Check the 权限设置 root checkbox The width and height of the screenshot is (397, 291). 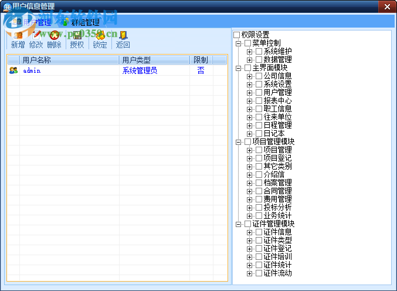click(236, 35)
